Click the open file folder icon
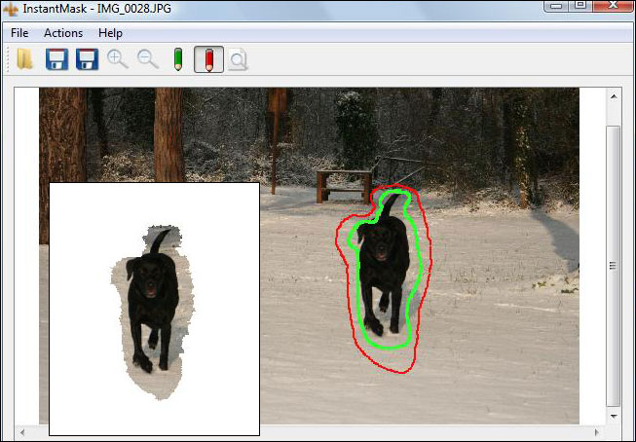 (x=24, y=59)
